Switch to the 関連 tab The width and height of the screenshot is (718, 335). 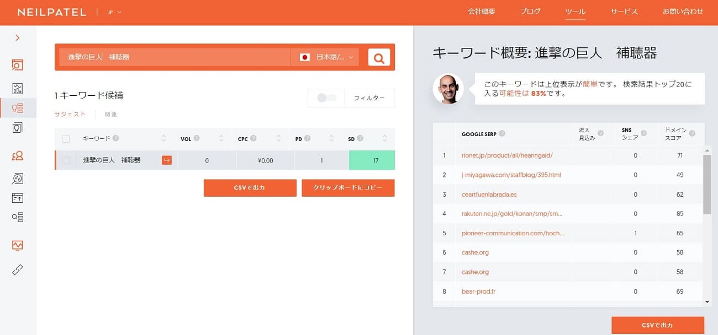(x=110, y=114)
